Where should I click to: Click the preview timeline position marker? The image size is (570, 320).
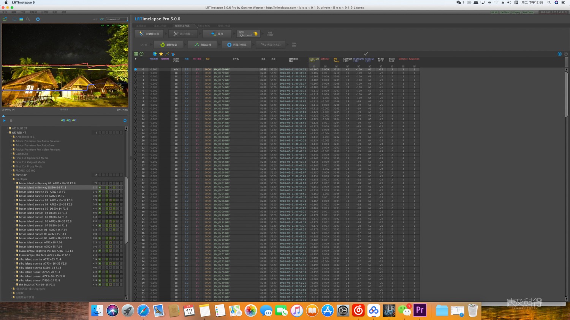3,116
